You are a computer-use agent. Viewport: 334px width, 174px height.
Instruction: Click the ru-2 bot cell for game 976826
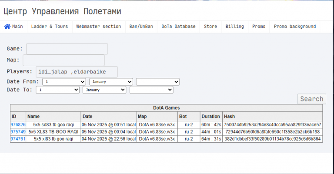click(189, 124)
